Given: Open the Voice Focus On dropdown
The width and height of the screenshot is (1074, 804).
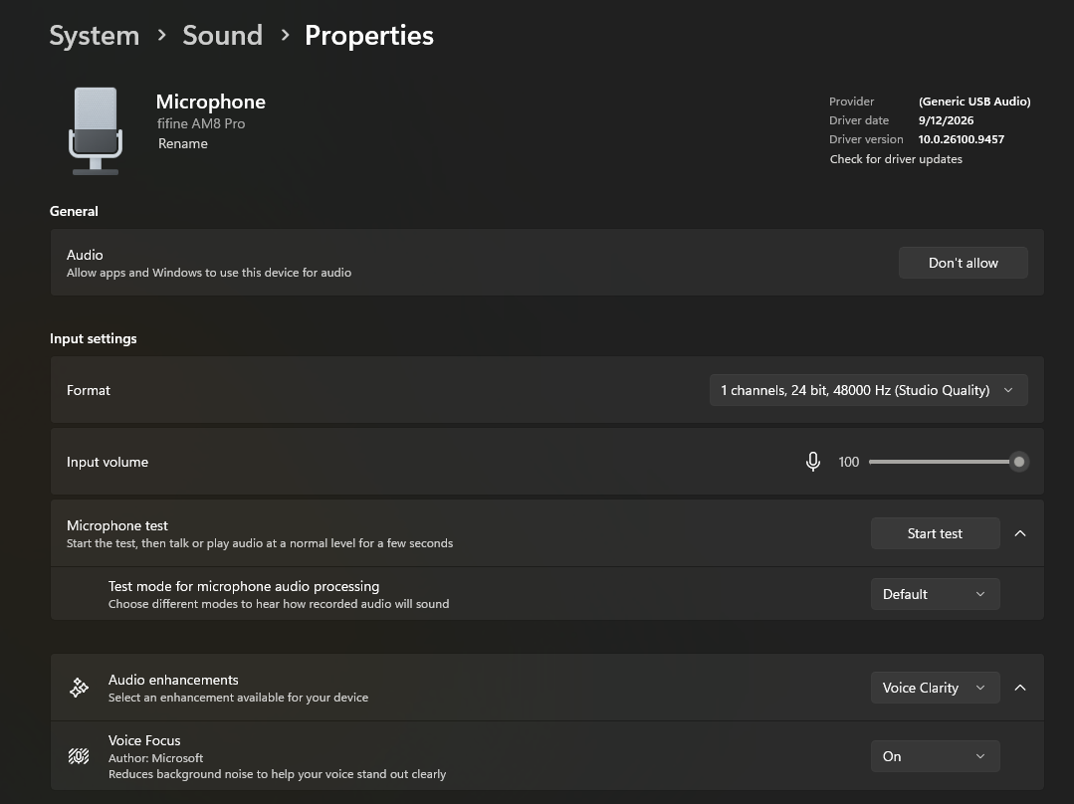Looking at the screenshot, I should tap(935, 756).
